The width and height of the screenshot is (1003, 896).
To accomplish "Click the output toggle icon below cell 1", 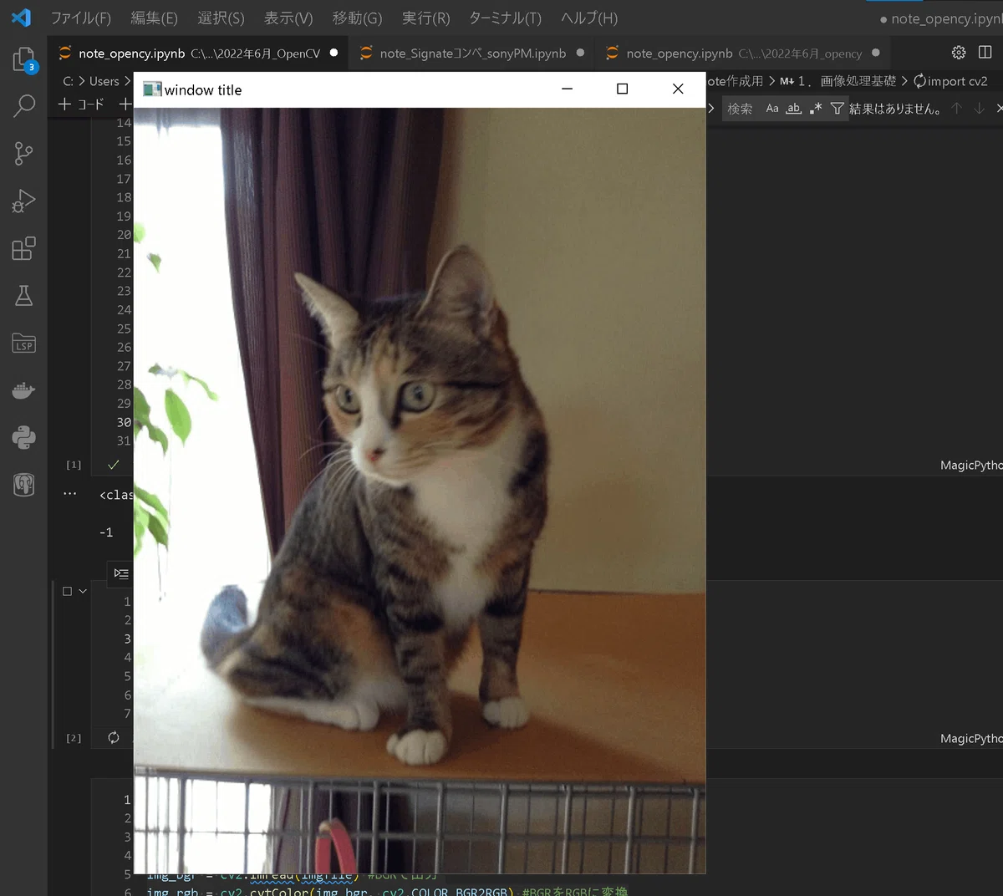I will point(121,573).
